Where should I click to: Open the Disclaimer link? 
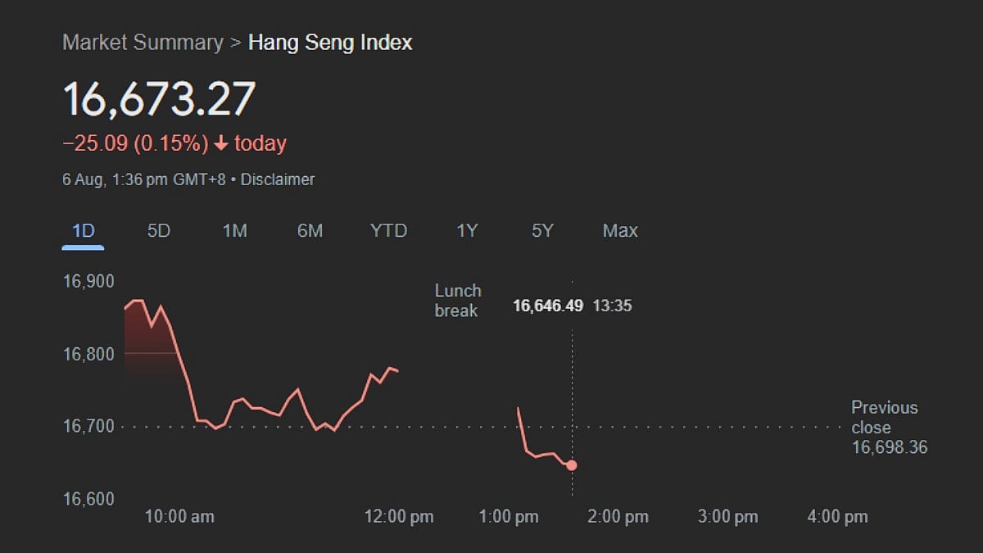tap(277, 179)
